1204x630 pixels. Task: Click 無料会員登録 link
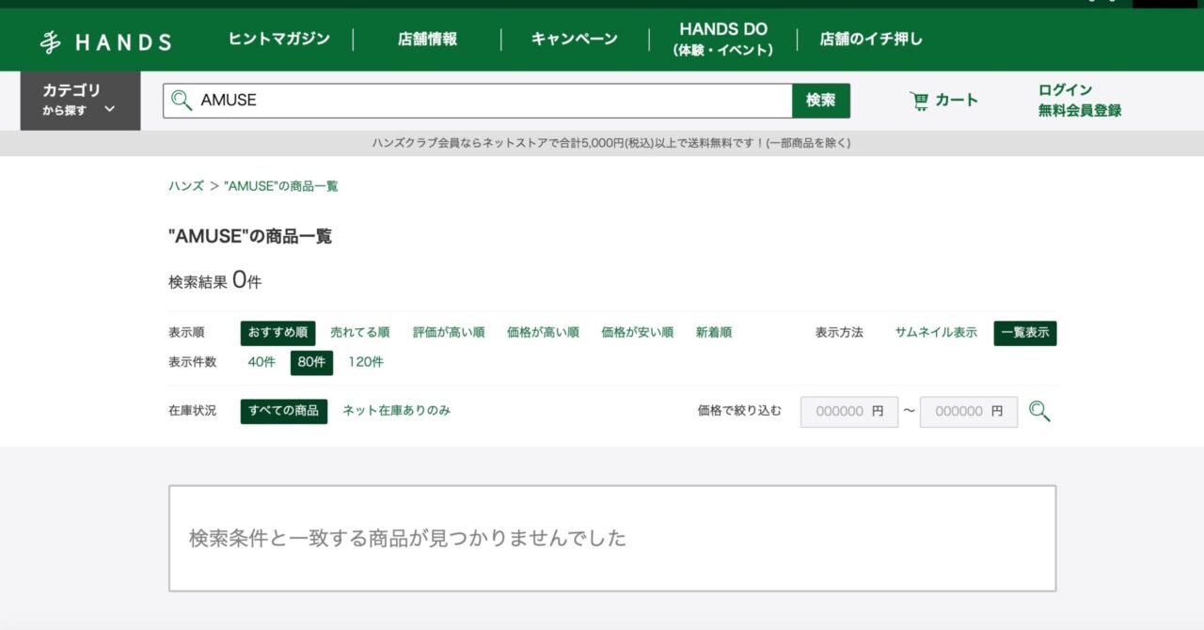[x=1080, y=111]
